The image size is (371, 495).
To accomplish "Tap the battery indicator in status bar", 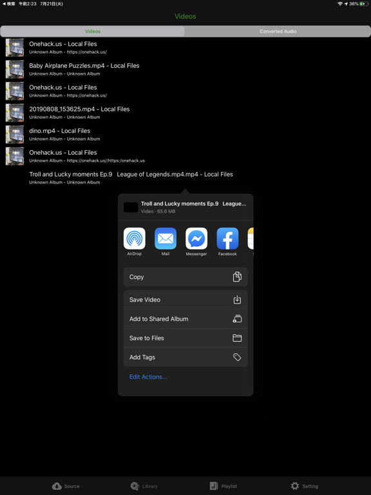I will coord(364,4).
